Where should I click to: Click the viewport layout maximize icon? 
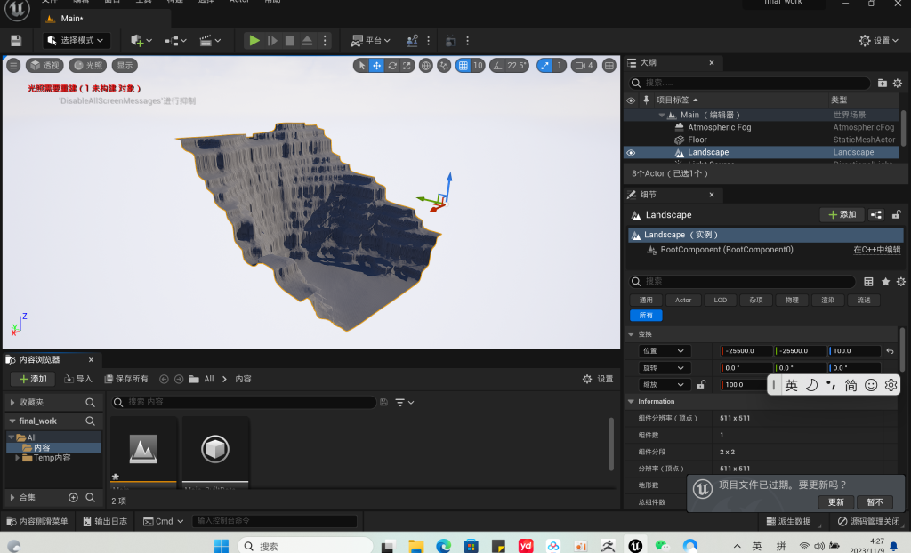click(x=609, y=66)
